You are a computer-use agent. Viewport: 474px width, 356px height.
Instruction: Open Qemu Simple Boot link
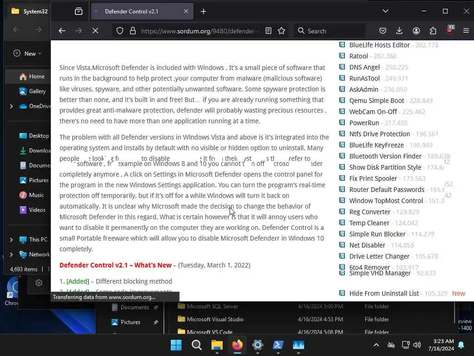point(377,101)
